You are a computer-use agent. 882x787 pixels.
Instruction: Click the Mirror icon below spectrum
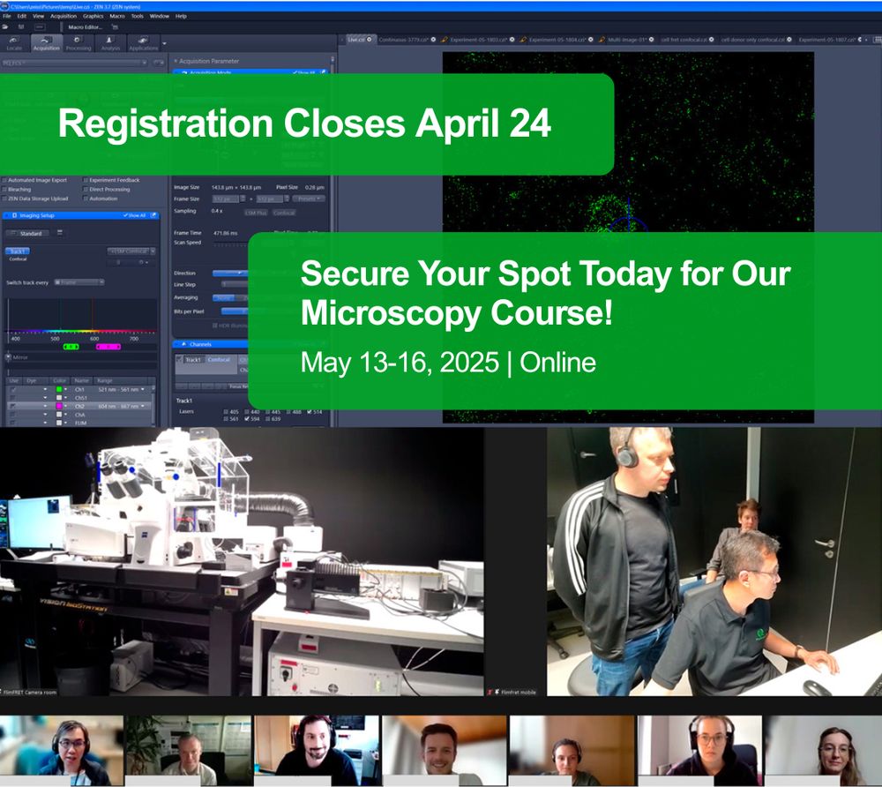(x=9, y=357)
